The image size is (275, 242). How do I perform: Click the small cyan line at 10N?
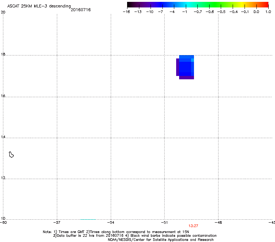pyautogui.click(x=88, y=219)
